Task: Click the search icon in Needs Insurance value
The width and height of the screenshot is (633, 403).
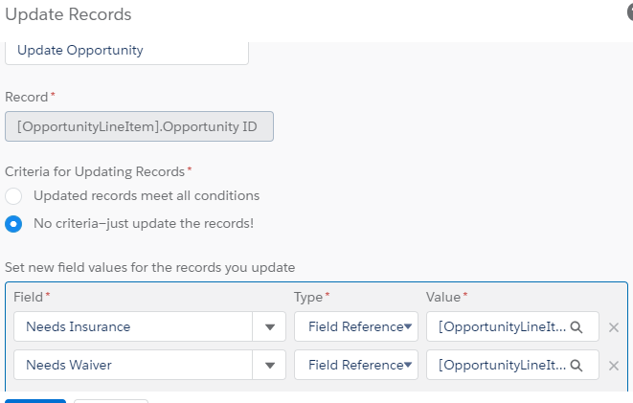Action: pyautogui.click(x=576, y=326)
